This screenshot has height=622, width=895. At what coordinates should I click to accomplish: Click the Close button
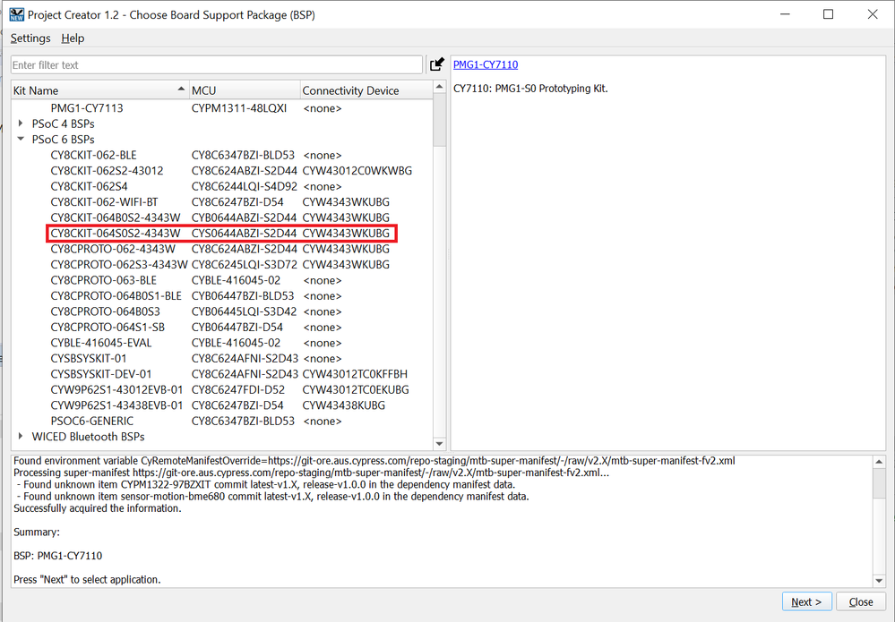861,602
